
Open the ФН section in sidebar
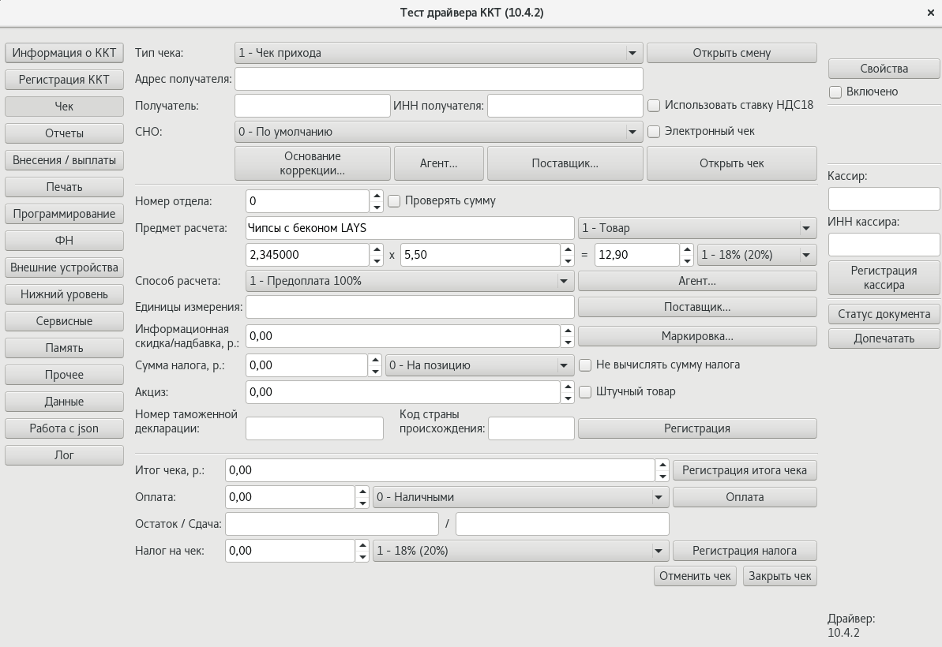(x=64, y=241)
